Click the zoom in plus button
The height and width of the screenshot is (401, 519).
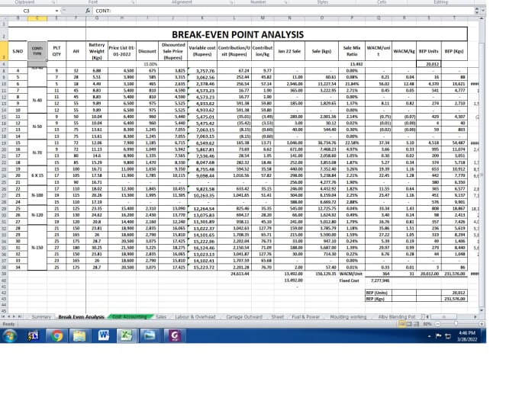click(482, 324)
